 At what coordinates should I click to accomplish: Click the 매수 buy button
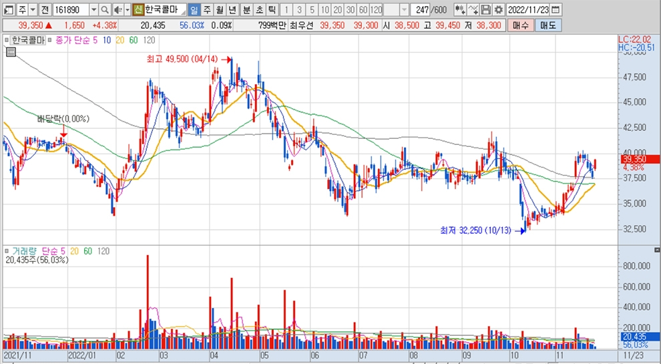pyautogui.click(x=521, y=25)
